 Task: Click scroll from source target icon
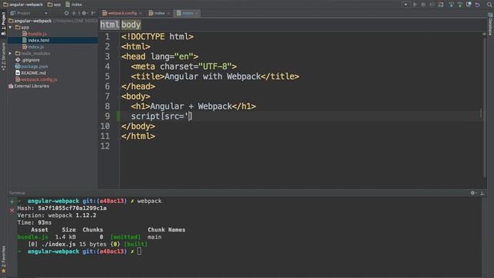(x=66, y=13)
